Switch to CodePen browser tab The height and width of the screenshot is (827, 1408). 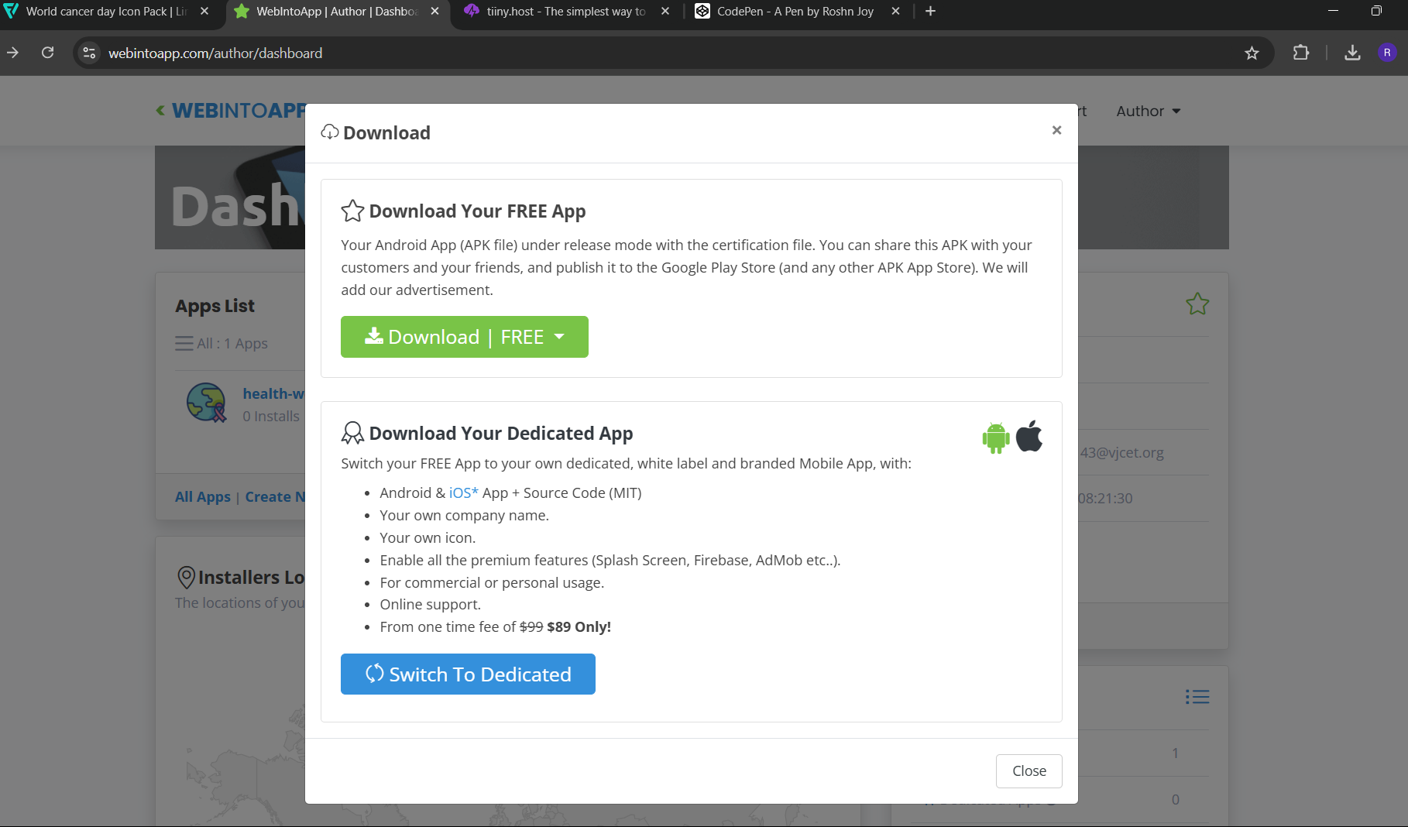[x=795, y=12]
